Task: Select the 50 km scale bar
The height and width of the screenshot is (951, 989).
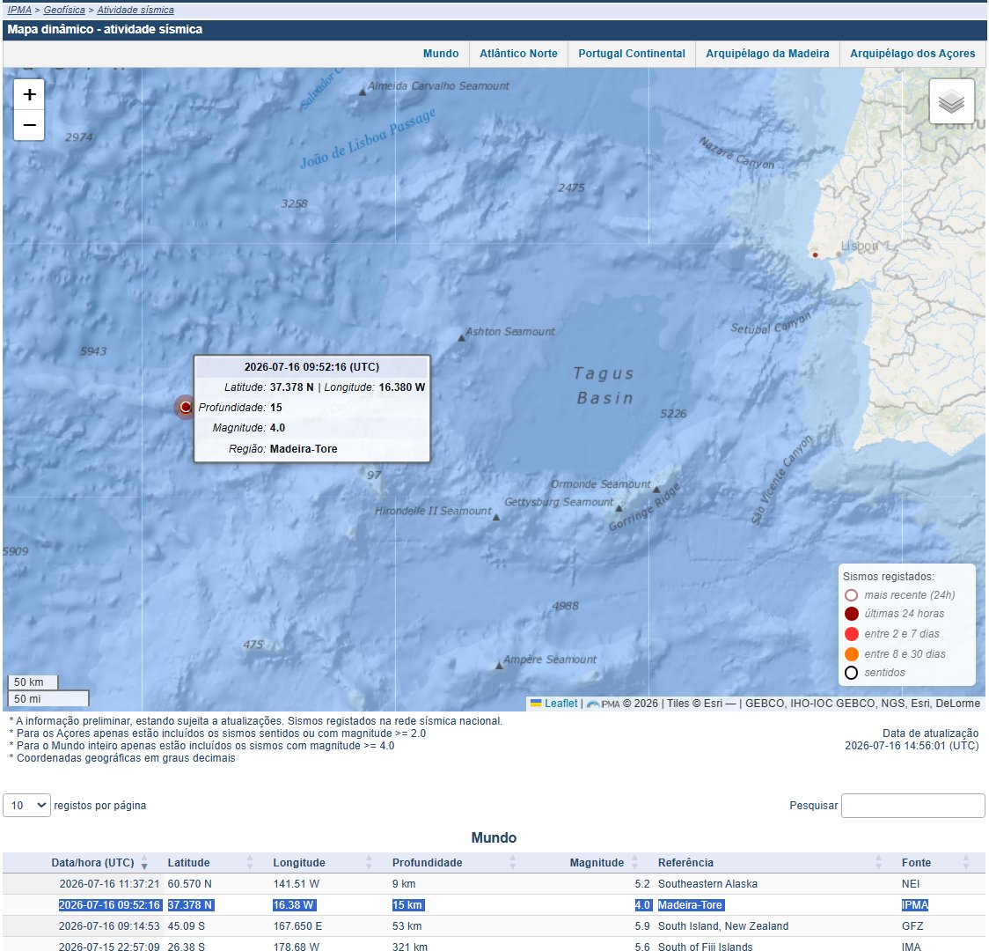Action: [x=33, y=682]
